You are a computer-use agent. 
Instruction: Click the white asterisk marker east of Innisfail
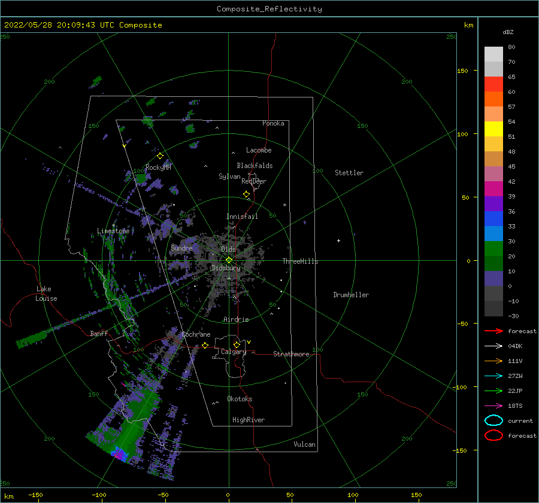tap(284, 205)
